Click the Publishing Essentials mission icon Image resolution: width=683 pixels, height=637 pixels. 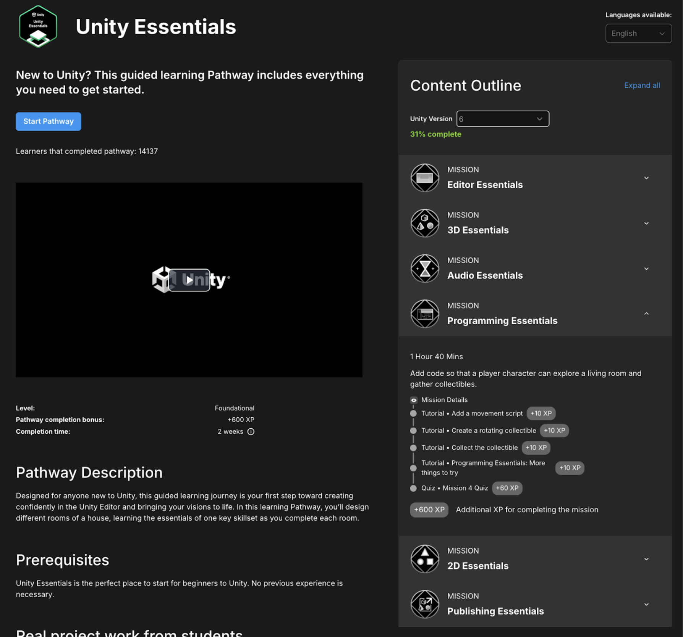click(425, 604)
